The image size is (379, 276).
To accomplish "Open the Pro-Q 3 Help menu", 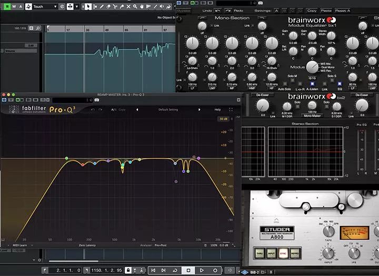I will 217,110.
